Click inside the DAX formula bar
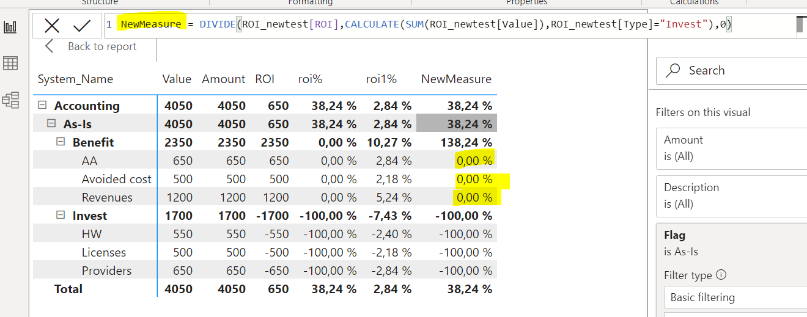This screenshot has width=807, height=317. (449, 25)
